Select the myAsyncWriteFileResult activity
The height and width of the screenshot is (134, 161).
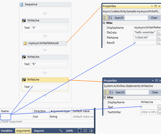(x=45, y=43)
